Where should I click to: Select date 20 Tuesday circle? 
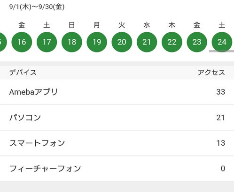[122, 42]
